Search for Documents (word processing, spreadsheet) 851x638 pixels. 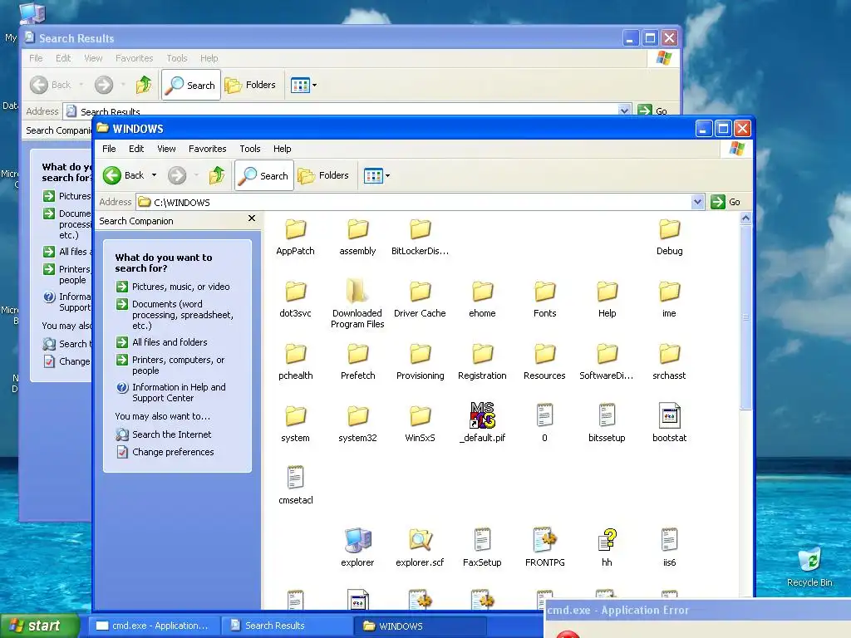click(182, 315)
